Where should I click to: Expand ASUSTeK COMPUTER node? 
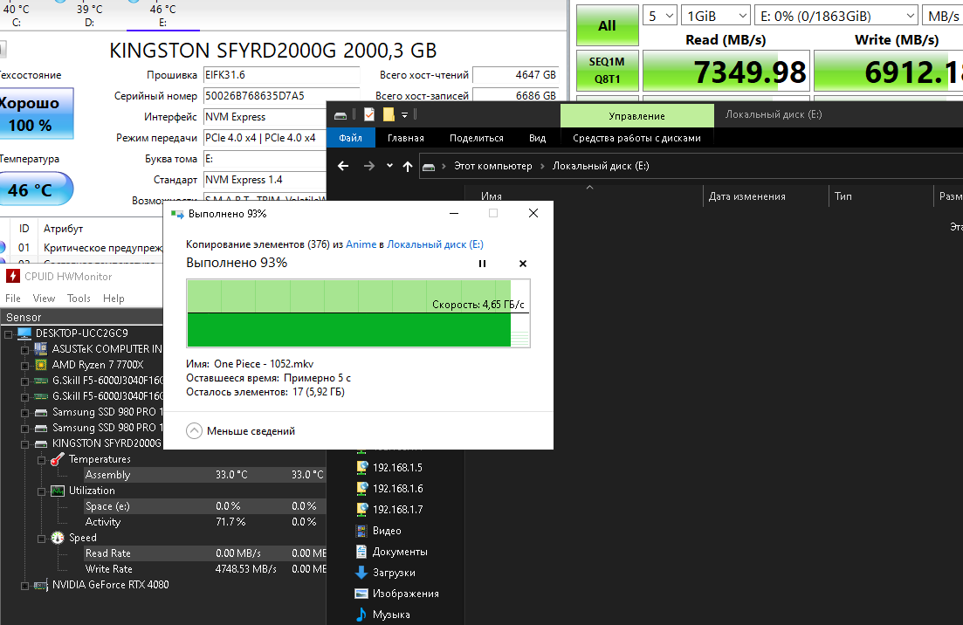pyautogui.click(x=25, y=349)
